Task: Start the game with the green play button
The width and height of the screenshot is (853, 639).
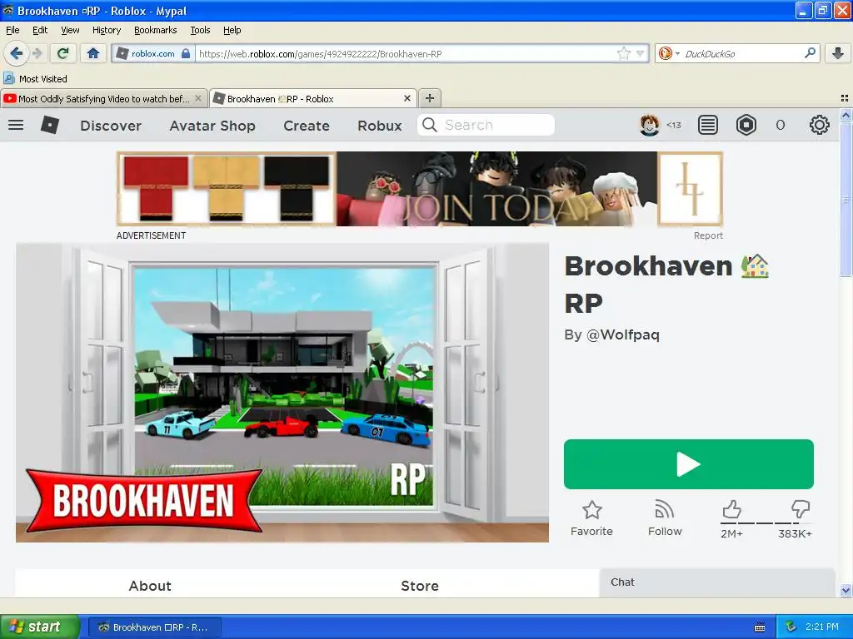Action: point(689,464)
